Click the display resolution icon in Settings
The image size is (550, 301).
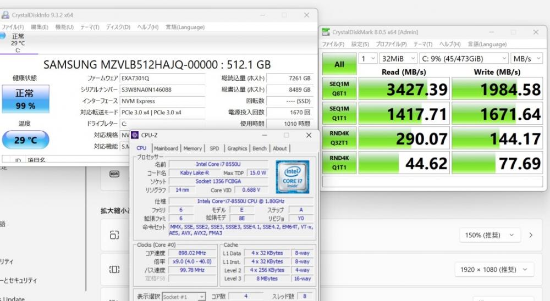pyautogui.click(x=114, y=269)
